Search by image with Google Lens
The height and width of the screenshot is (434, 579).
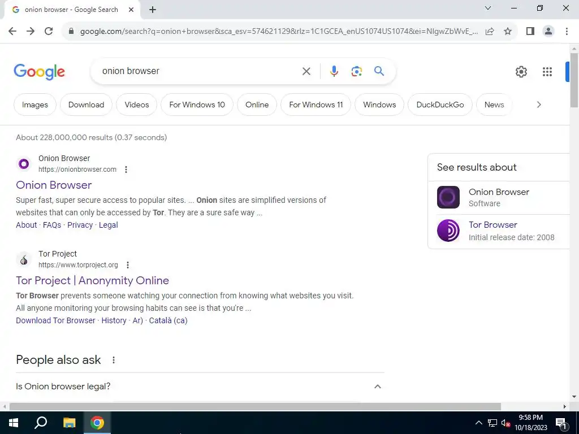click(356, 71)
